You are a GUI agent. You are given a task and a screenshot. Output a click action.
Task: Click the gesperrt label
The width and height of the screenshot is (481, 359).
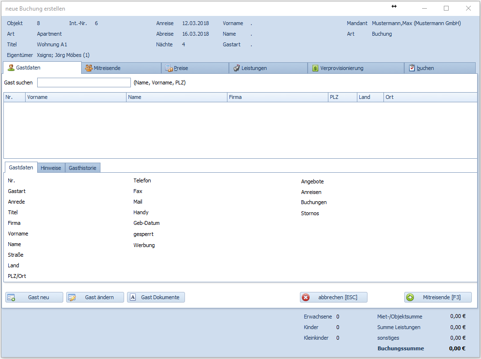point(143,234)
